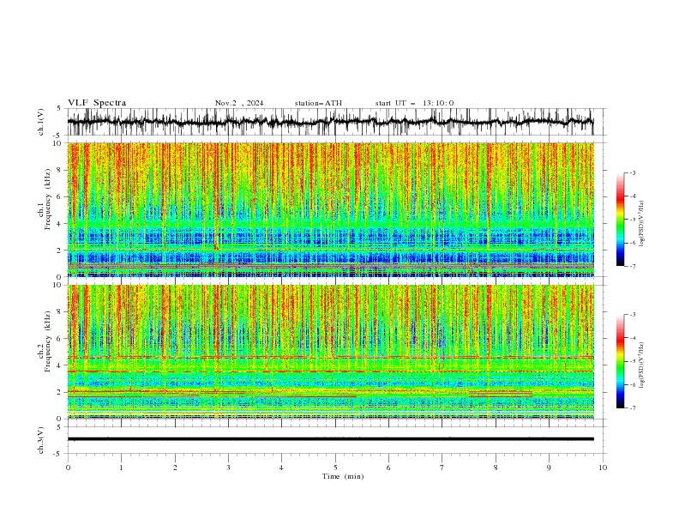Viewport: 679px width, 525px height.
Task: Click the "-7" label on ch.2 color bar
Action: point(633,407)
